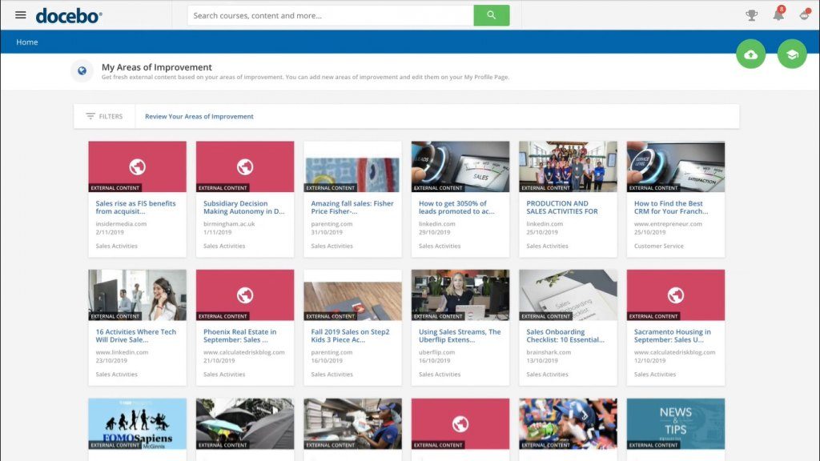Image resolution: width=820 pixels, height=461 pixels.
Task: Click the globe icon beside My Areas of Improvement
Action: (x=82, y=71)
